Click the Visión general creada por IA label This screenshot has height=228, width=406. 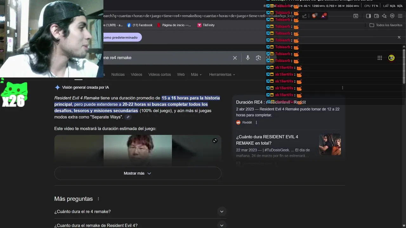(86, 87)
